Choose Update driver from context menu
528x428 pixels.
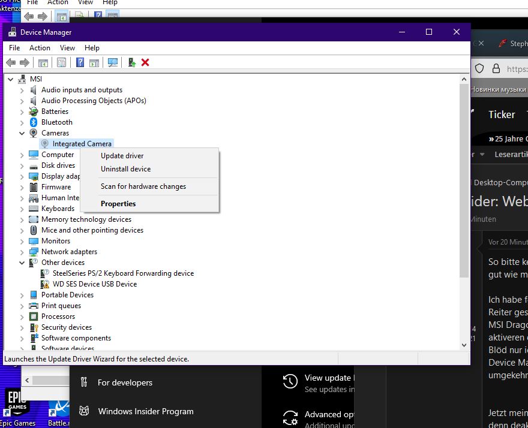[149, 156]
